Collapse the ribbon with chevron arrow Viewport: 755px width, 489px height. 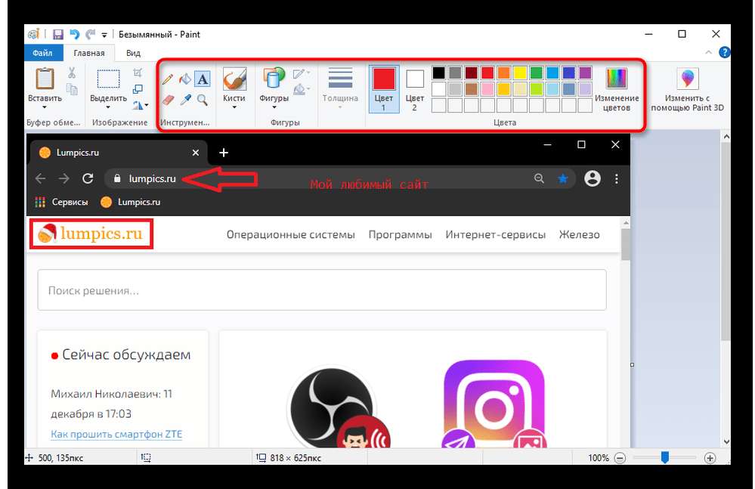coord(708,52)
